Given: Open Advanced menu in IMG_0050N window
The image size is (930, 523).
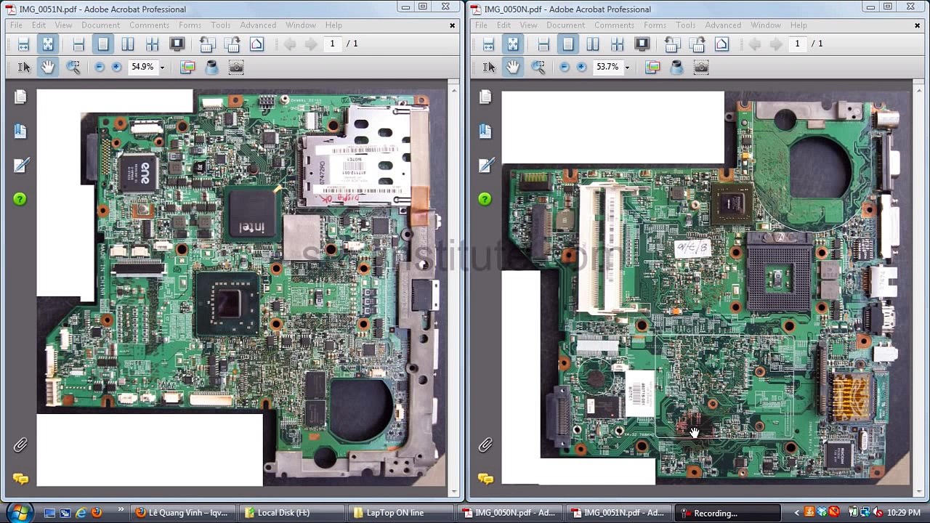Looking at the screenshot, I should tap(723, 25).
